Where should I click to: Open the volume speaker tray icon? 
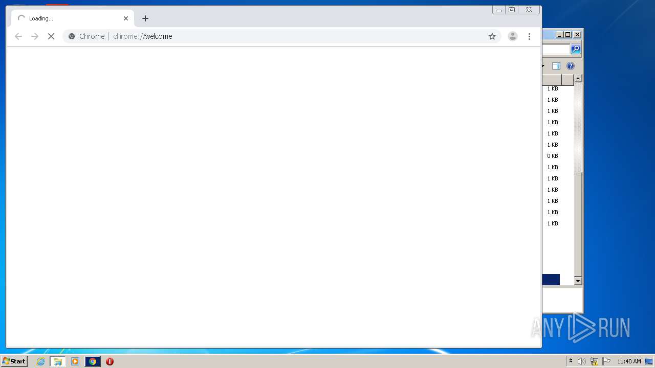click(x=582, y=361)
